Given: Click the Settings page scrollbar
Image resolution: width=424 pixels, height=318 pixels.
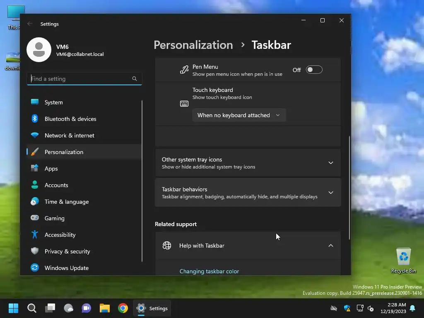Looking at the screenshot, I should 349,188.
